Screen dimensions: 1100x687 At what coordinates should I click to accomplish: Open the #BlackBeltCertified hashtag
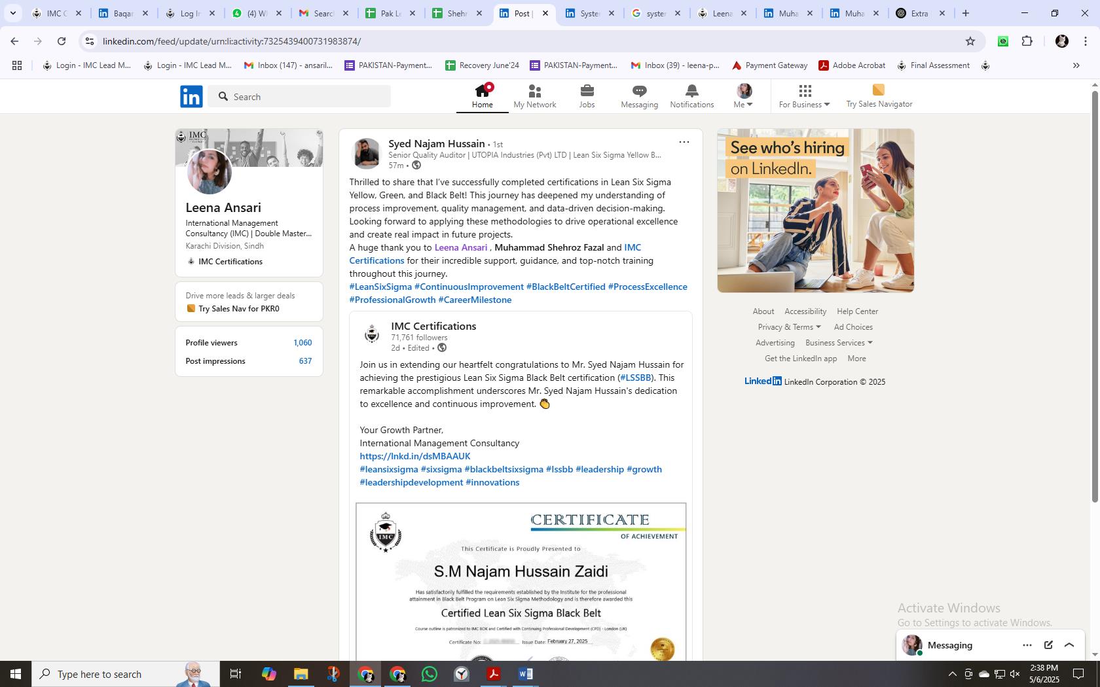[x=566, y=287]
